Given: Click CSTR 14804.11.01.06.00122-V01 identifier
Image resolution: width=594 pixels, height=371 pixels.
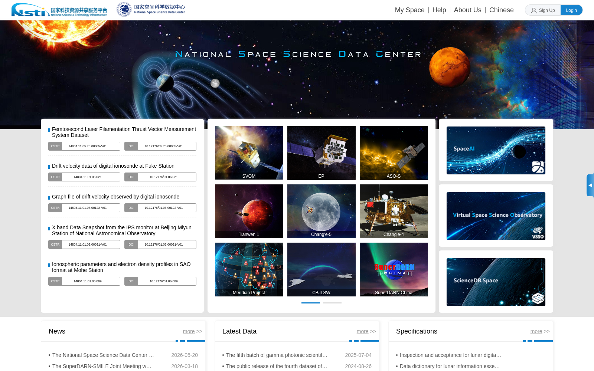Looking at the screenshot, I should (x=84, y=208).
